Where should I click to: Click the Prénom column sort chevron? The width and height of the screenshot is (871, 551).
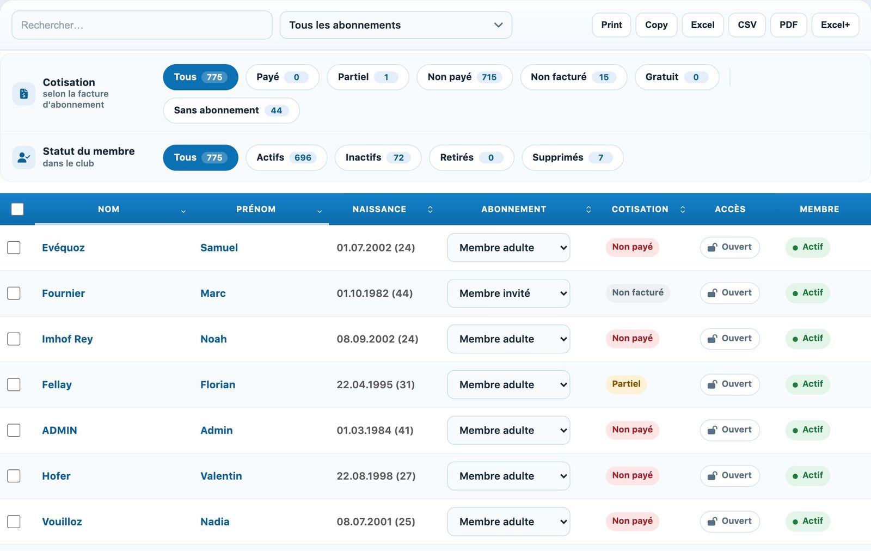pos(320,211)
